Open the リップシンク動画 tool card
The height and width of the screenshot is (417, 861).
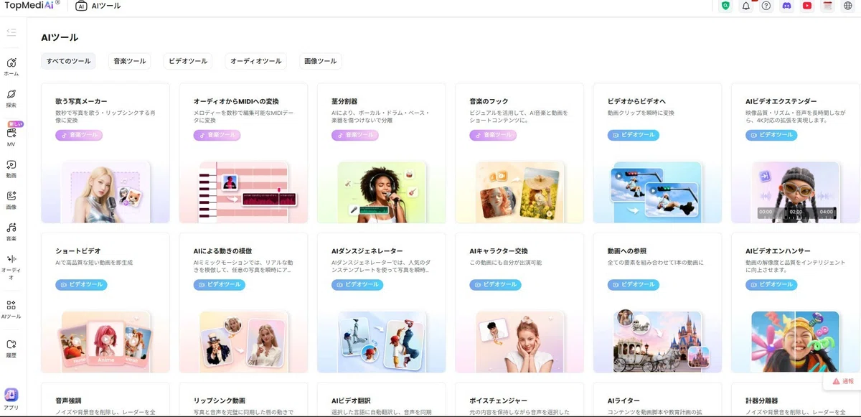243,400
